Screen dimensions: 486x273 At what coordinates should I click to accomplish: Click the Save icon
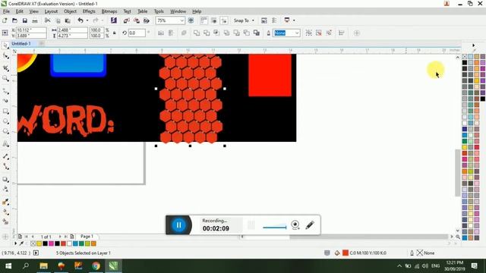(x=25, y=20)
